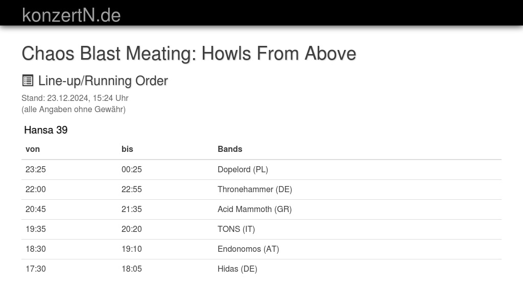This screenshot has width=523, height=289.
Task: Click the 'Bands' column header
Action: (230, 149)
